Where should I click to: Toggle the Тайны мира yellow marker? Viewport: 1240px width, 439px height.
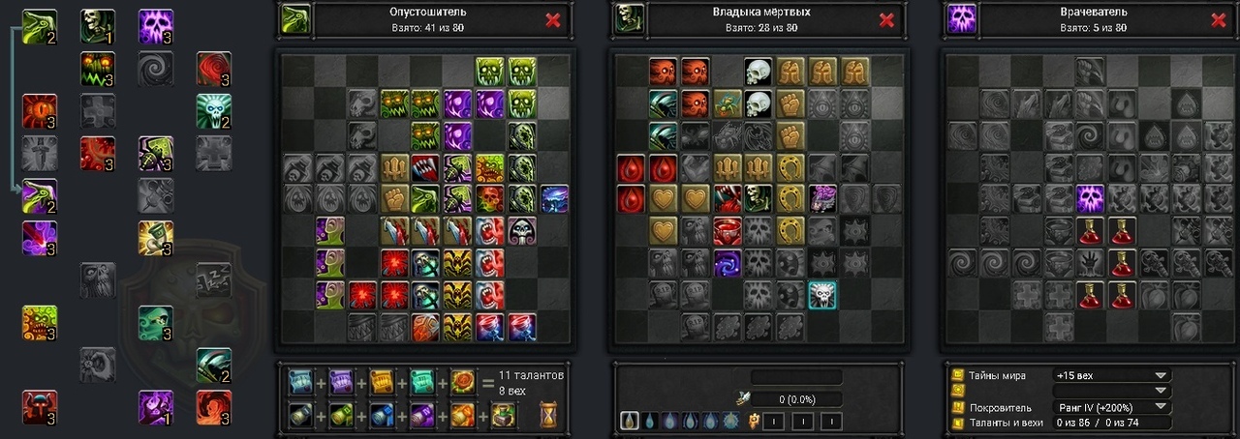[959, 375]
